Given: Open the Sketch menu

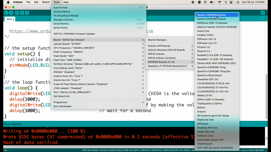Looking at the screenshot, I should [46, 2].
